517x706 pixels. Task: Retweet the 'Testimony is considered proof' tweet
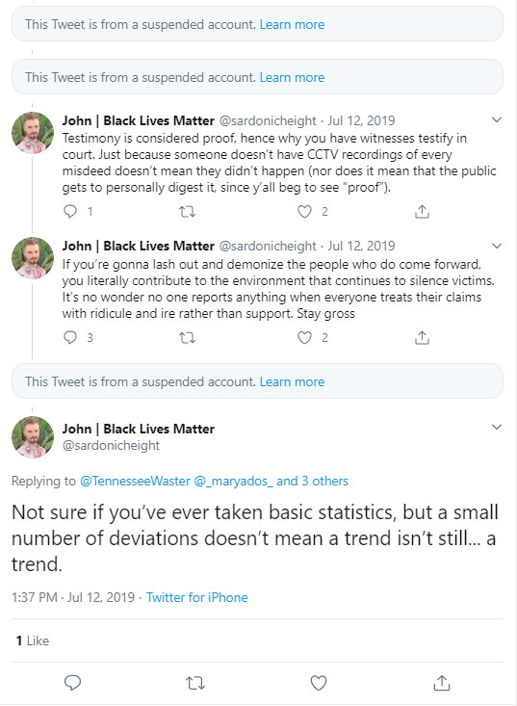[x=187, y=211]
